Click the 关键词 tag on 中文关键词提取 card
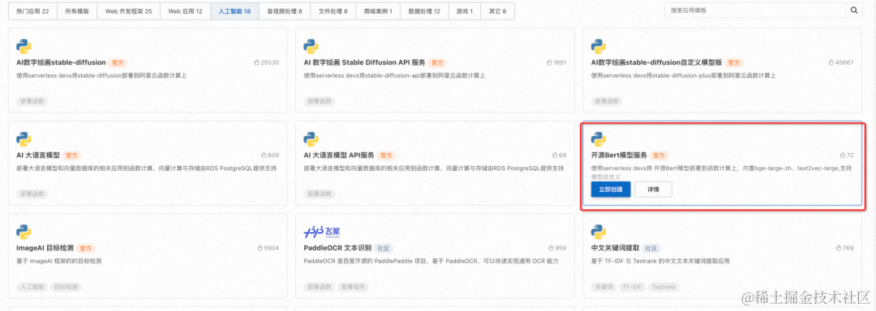Viewport: 876px width, 311px height. pos(603,287)
